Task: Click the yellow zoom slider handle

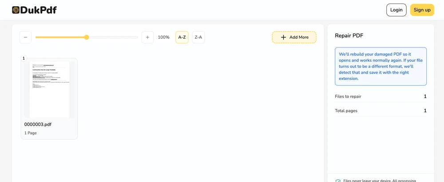Action: click(87, 37)
